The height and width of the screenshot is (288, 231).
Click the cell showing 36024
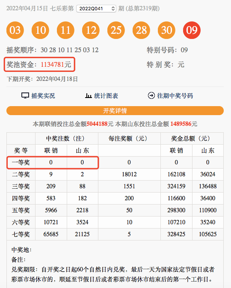click(x=207, y=174)
